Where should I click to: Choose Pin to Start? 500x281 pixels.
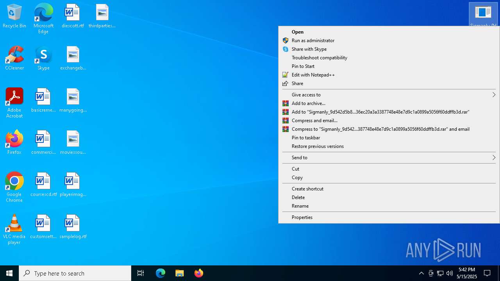point(389,66)
